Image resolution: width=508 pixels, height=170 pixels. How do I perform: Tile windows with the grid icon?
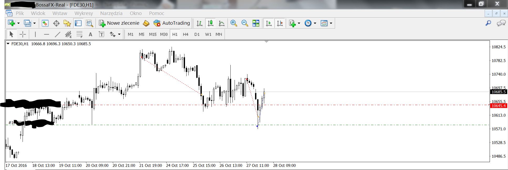pyautogui.click(x=256, y=23)
